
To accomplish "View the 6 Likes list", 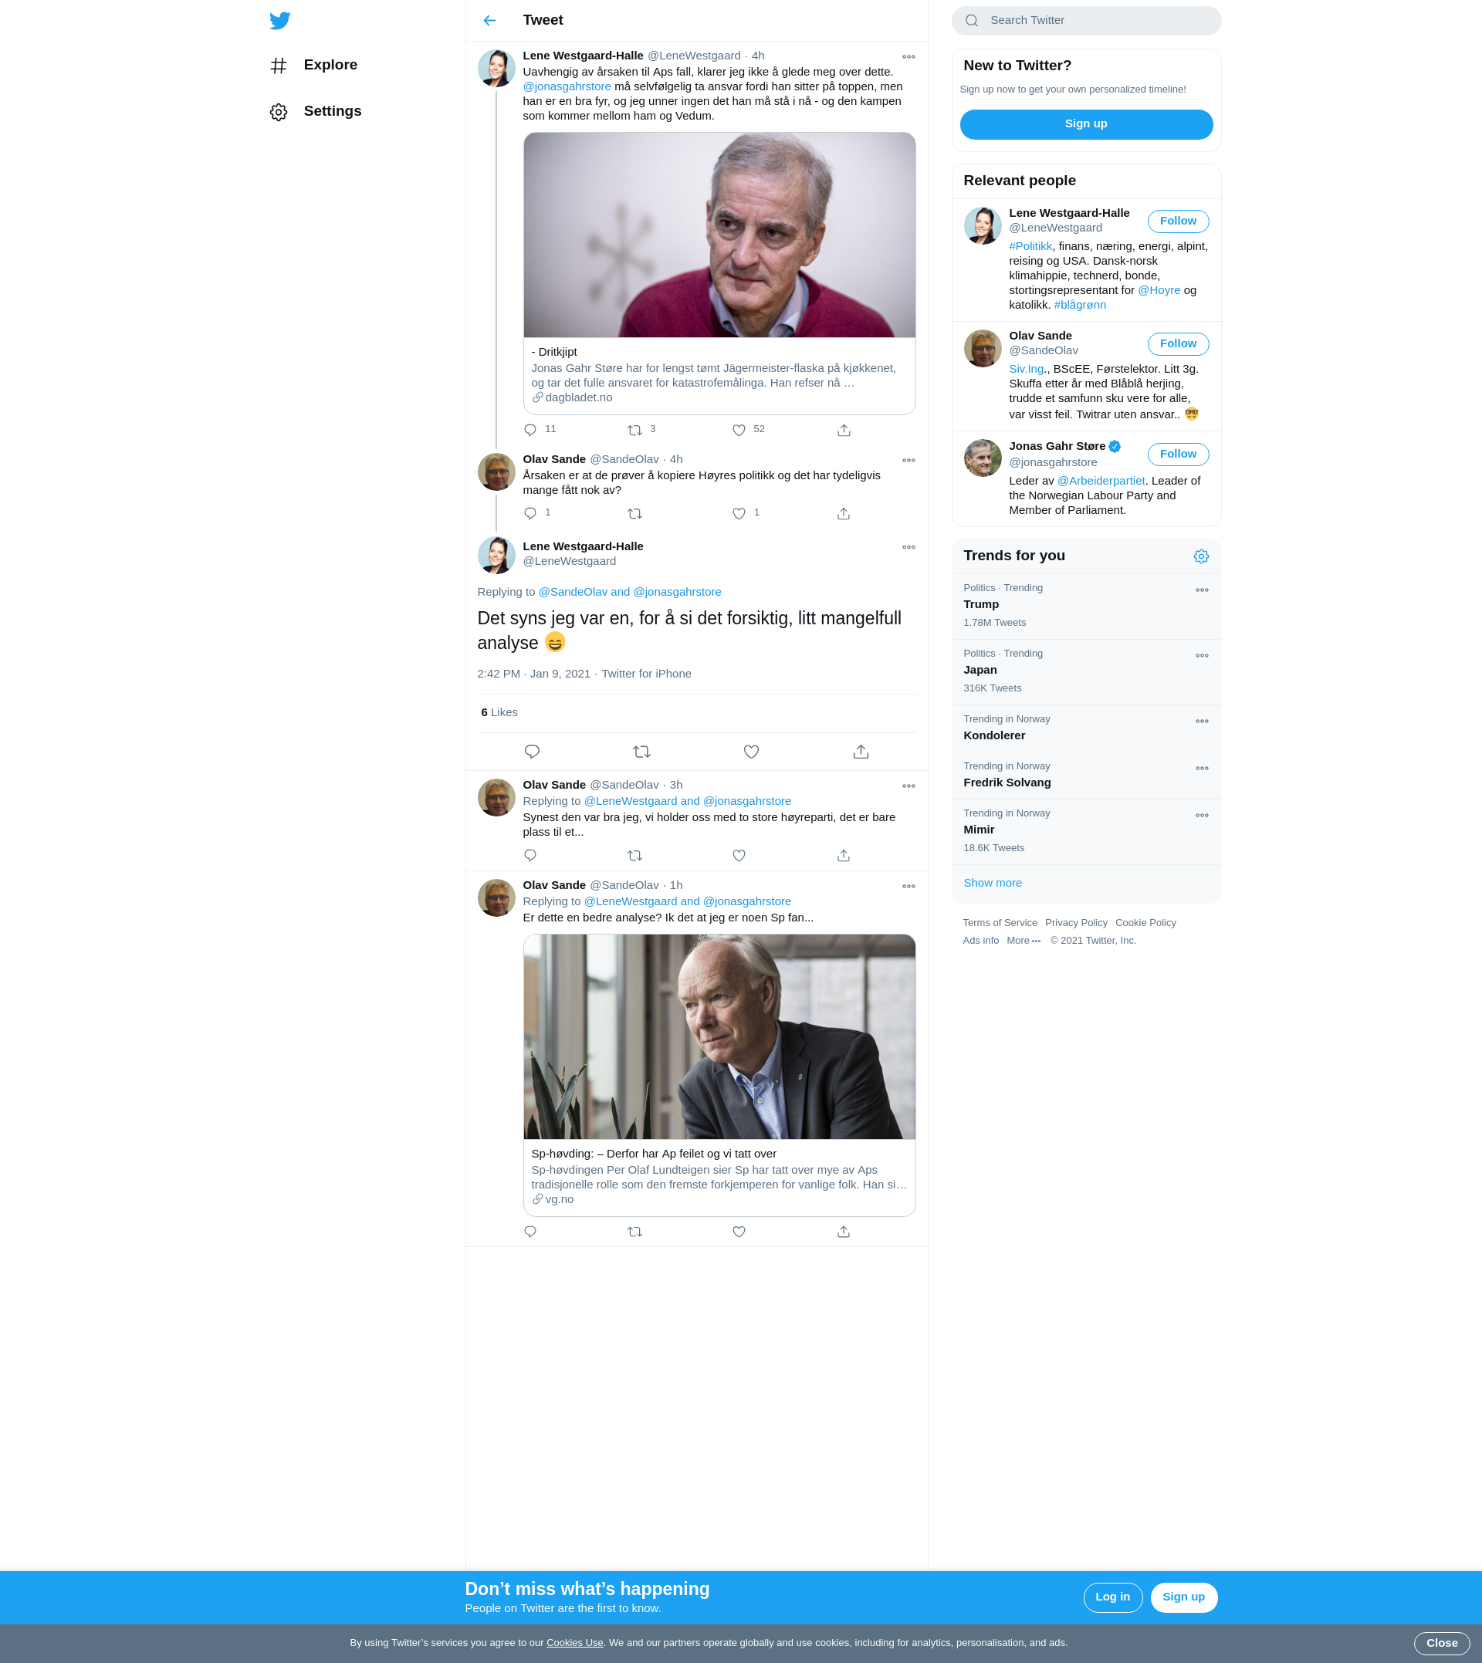I will pyautogui.click(x=499, y=712).
